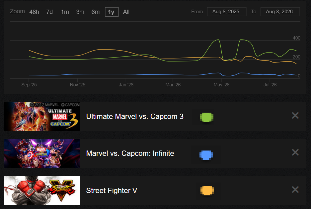Open the Street Fighter V title link
Viewport: 311px width, 209px height.
pos(112,190)
